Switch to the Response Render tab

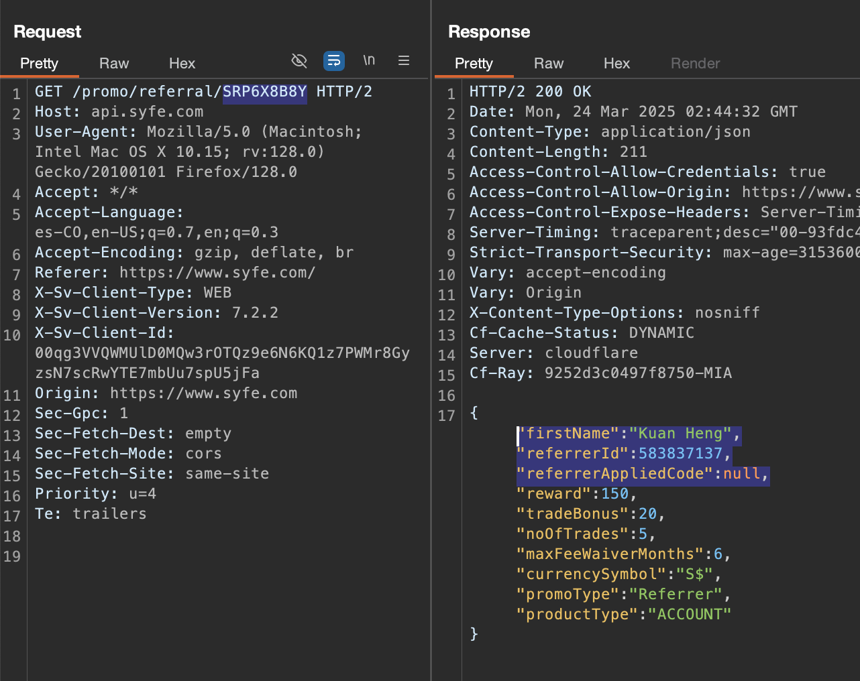point(695,64)
